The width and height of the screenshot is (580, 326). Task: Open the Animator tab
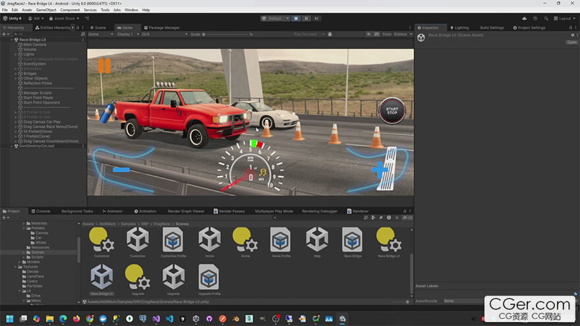click(113, 211)
